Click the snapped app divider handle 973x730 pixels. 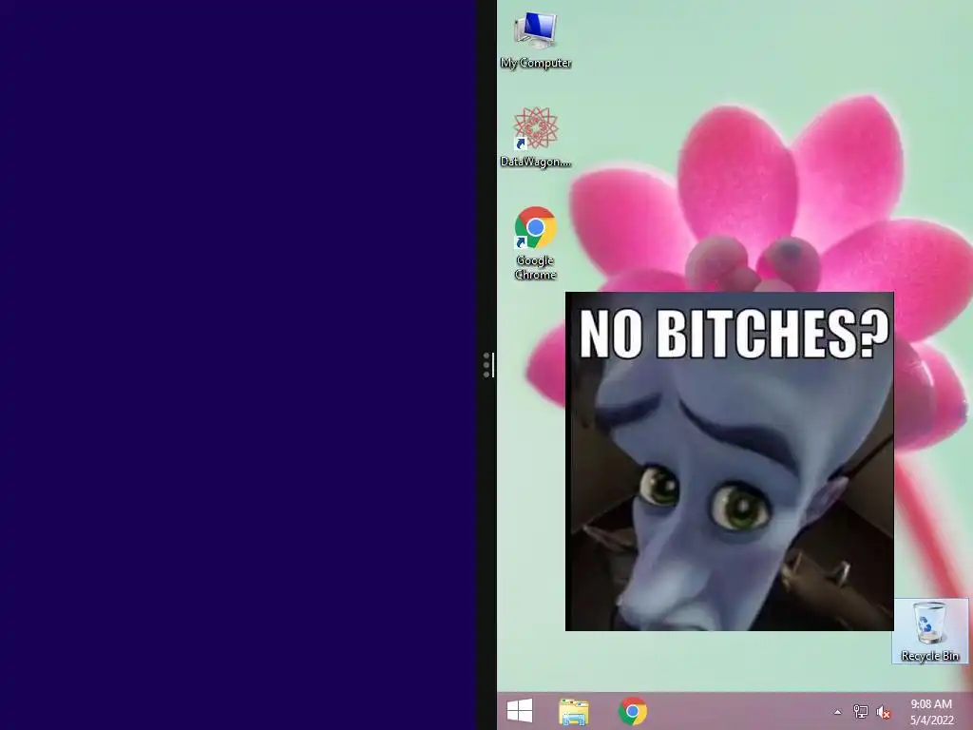(x=486, y=364)
